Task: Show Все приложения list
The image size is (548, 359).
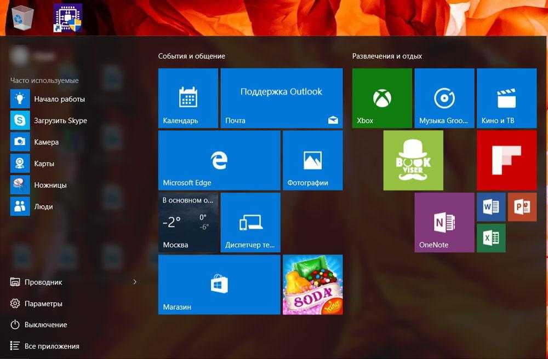Action: point(52,346)
